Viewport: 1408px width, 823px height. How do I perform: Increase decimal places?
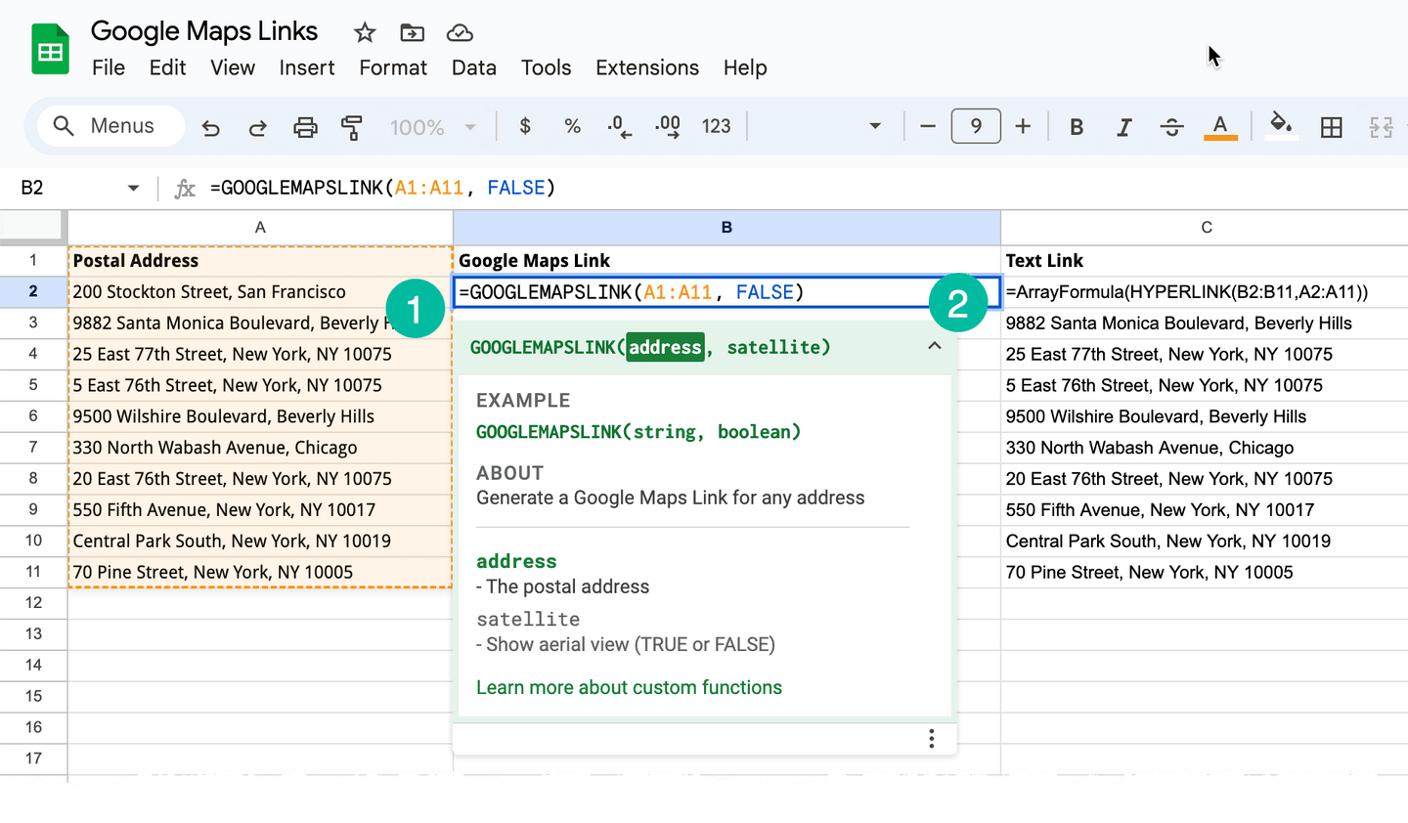coord(668,126)
